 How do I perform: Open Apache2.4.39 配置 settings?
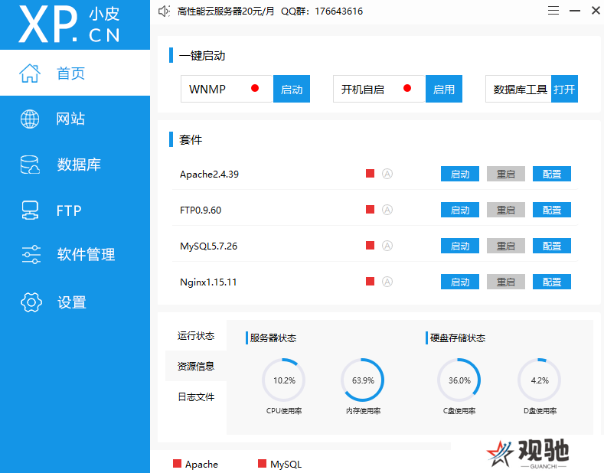pyautogui.click(x=552, y=174)
